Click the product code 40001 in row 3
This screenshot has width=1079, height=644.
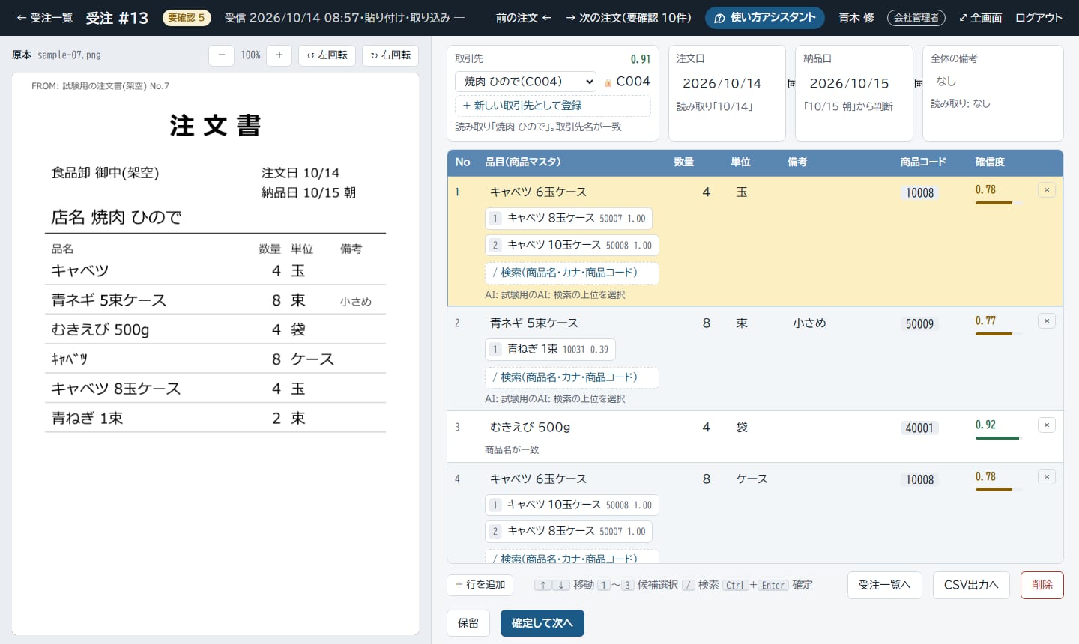(x=919, y=428)
